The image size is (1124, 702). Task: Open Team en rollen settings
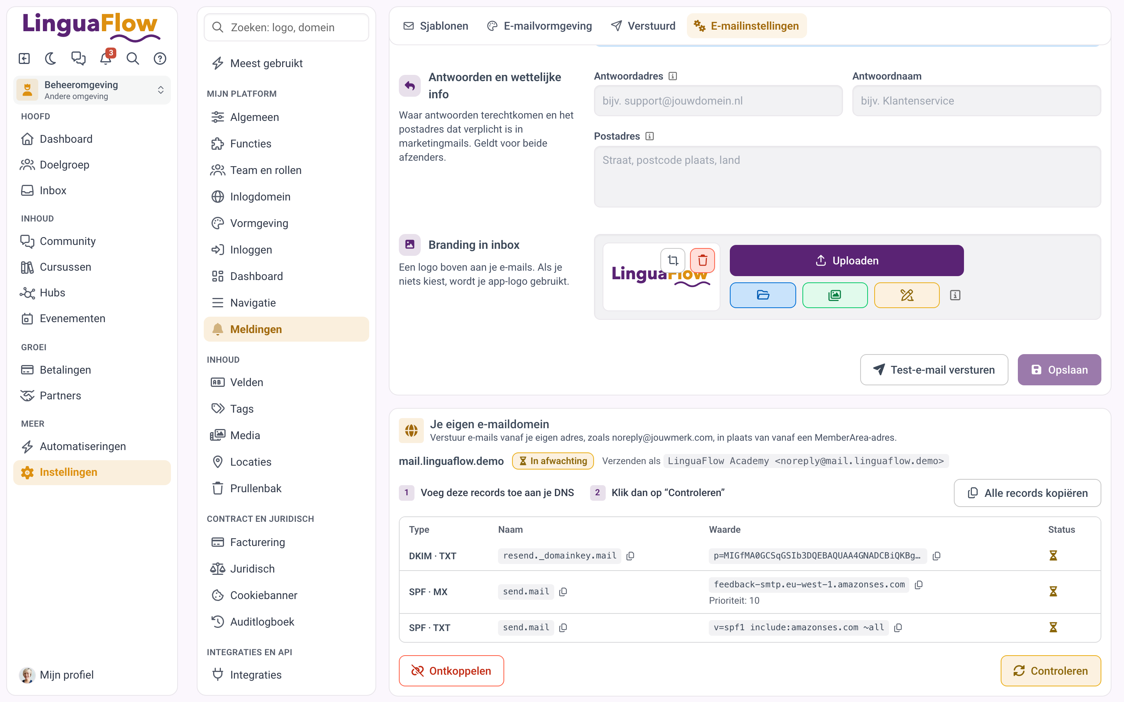(286, 170)
